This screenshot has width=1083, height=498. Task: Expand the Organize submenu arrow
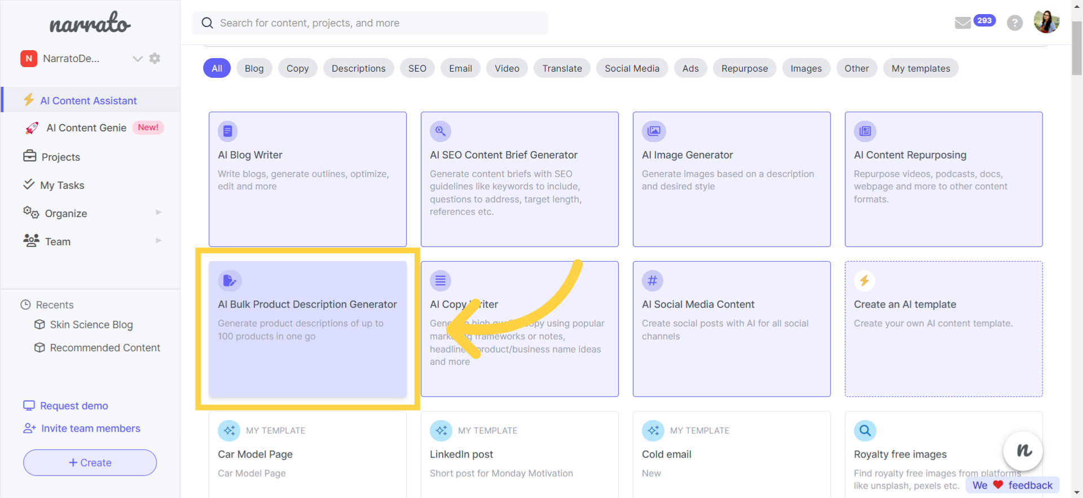pyautogui.click(x=159, y=213)
